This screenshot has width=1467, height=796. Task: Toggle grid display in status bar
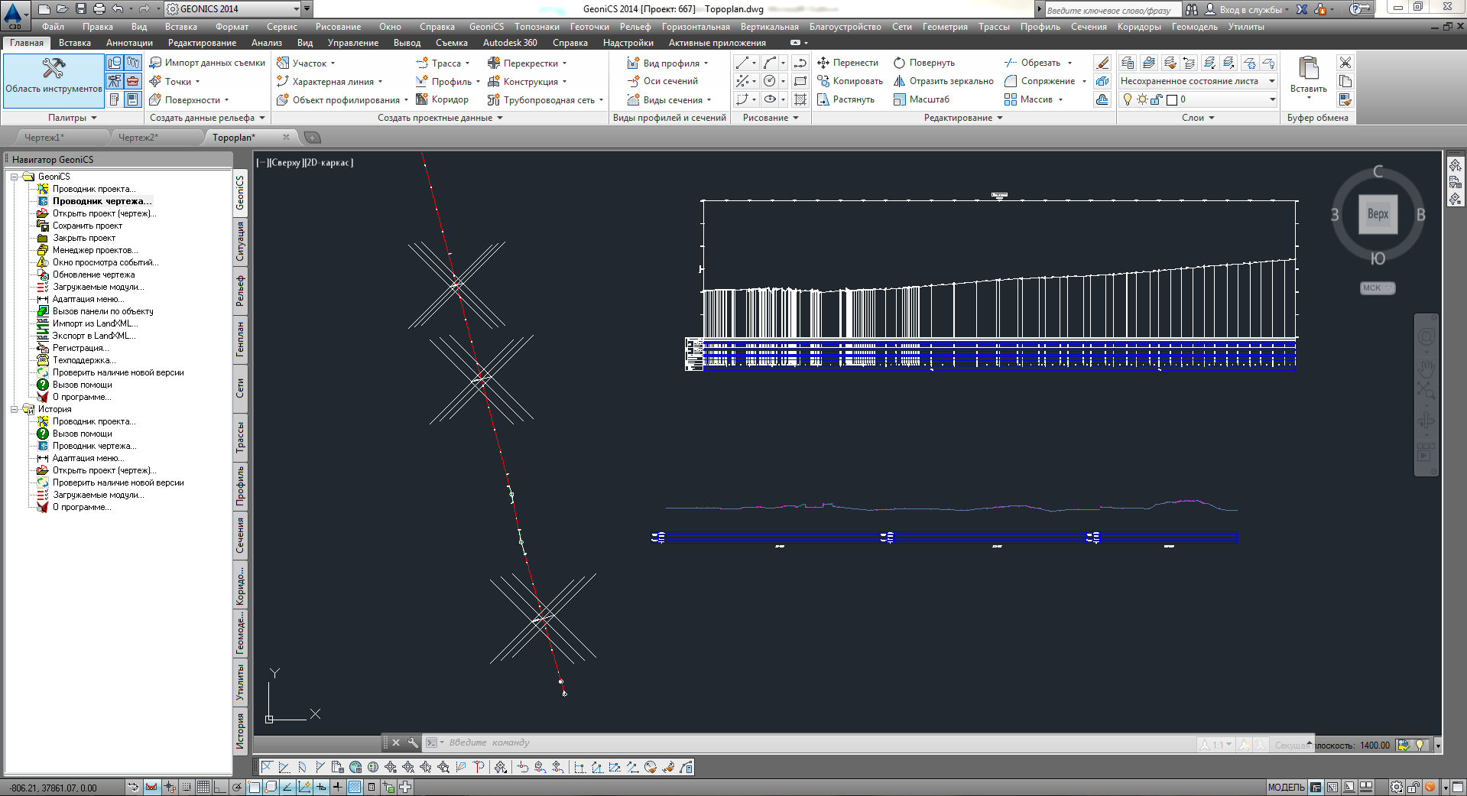pos(203,787)
